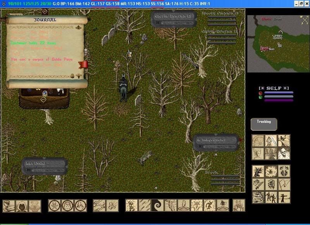Click the bearded face circle icon
Viewport: 310px width, 225px height.
click(67, 206)
